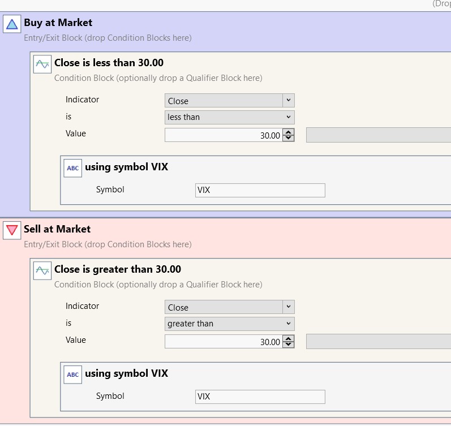Click the Value field showing 30.00 in Sell block
Screen dimensions: 451x426
(224, 342)
